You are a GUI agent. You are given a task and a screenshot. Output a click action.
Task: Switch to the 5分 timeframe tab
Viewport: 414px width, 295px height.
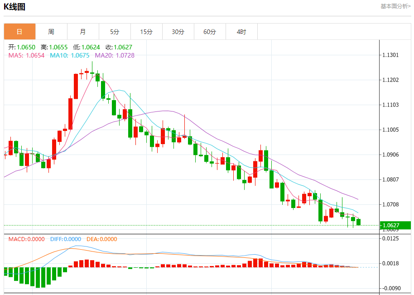coord(115,32)
